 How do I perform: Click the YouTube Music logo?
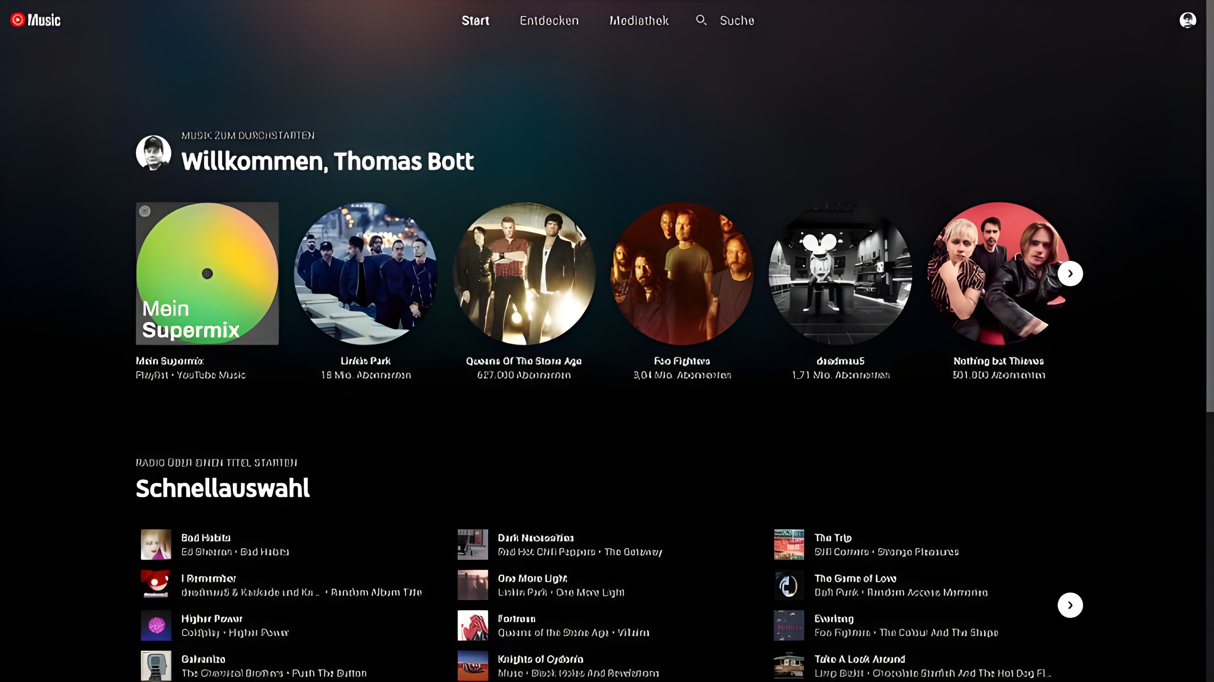coord(35,20)
